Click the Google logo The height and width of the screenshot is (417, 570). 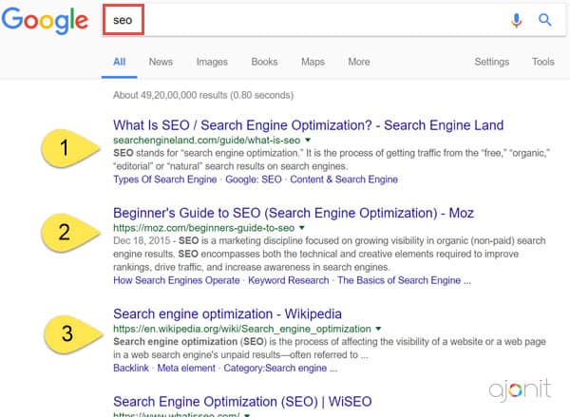[x=45, y=20]
